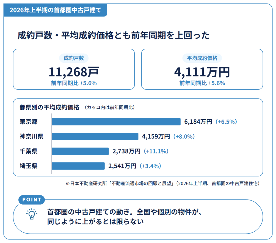Click 前年同期比 +5.6% under 11,268戸
Screen dimensions: 276x243
pos(74,83)
